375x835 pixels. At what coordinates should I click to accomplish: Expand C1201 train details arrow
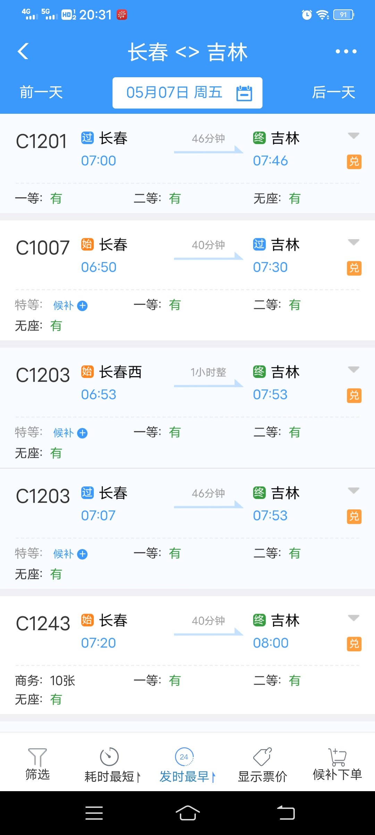coord(353,135)
